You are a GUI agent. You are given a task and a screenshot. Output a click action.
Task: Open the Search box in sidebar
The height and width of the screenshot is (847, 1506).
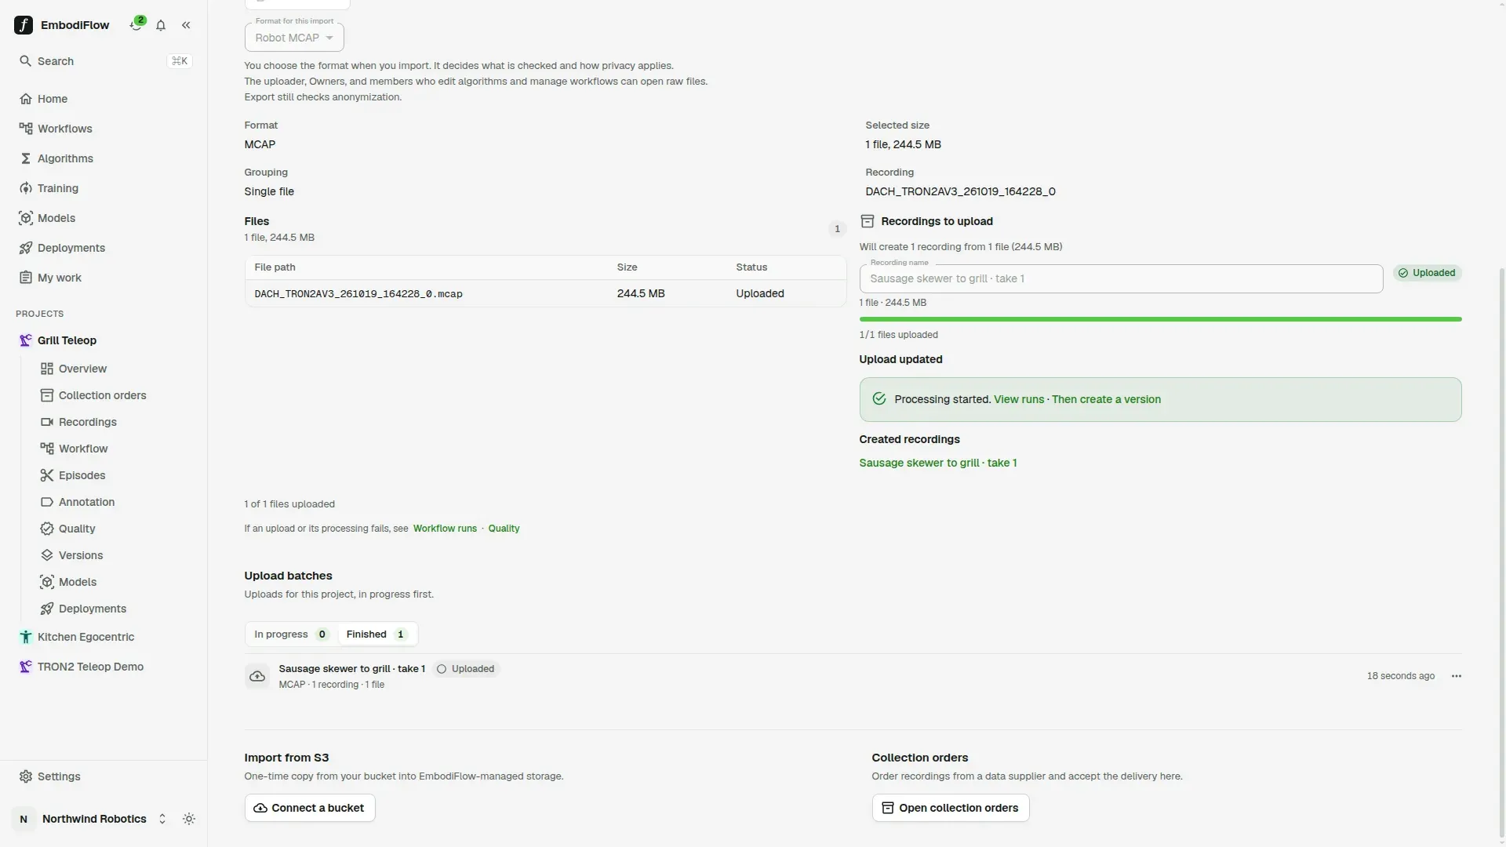(x=104, y=61)
